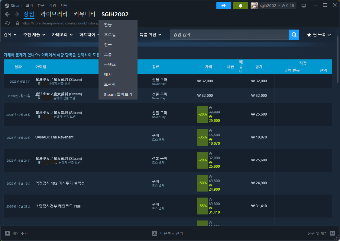Click the blue search magnifier button

(x=294, y=35)
